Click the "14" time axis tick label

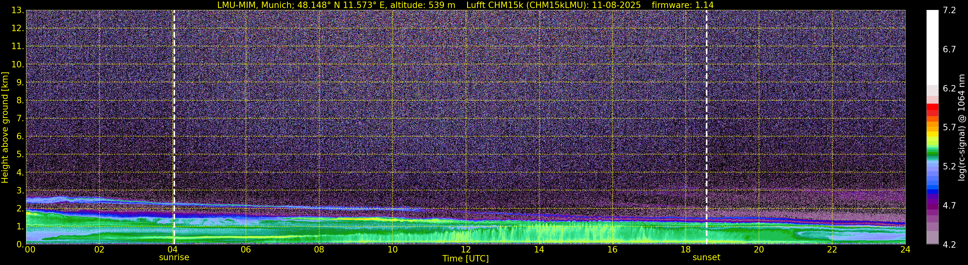[539, 250]
